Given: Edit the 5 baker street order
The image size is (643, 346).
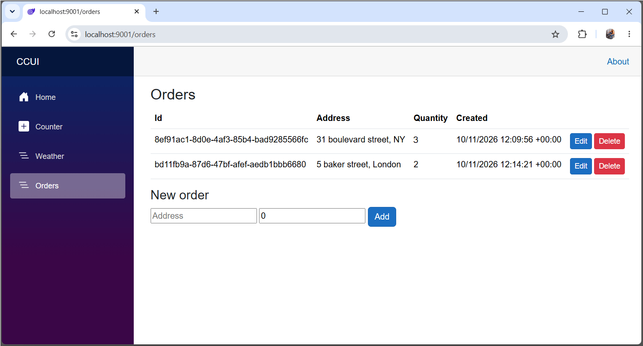Looking at the screenshot, I should pyautogui.click(x=581, y=166).
